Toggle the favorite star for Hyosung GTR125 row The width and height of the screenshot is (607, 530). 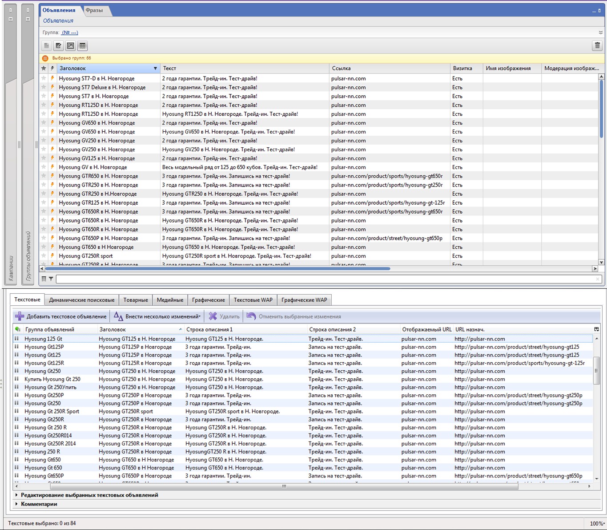point(44,203)
